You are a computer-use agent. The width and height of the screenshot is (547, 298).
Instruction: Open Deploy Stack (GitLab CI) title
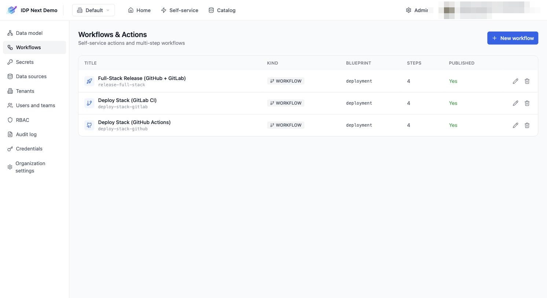pos(127,100)
